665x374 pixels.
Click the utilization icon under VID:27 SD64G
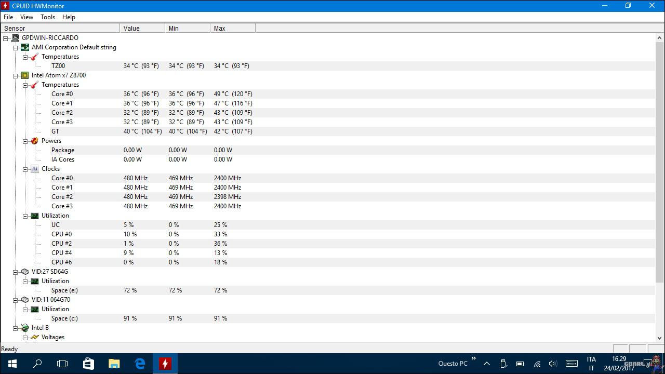(34, 281)
